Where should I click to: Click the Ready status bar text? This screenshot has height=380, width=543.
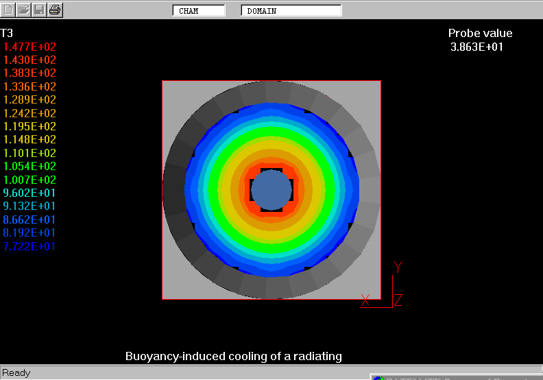[16, 372]
